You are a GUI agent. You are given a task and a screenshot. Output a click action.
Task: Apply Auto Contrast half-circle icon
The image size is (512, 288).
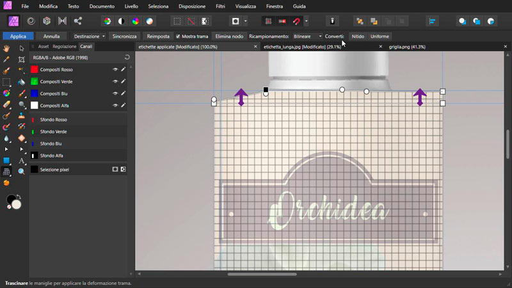pyautogui.click(x=121, y=21)
